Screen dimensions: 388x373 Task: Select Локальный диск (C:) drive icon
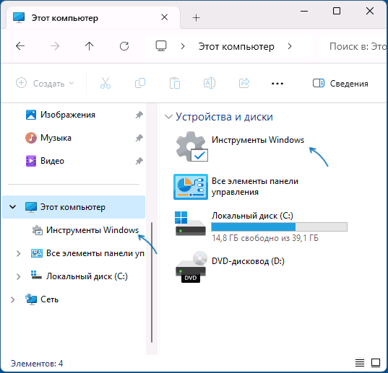190,224
